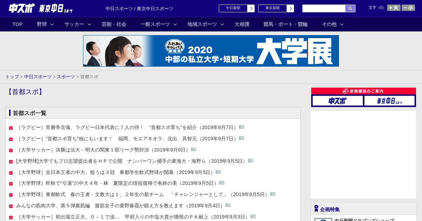422x221 pixels.
Task: Open article 決勝は法大-明大の関東1部リーグ勢対決
Action: [x=103, y=150]
